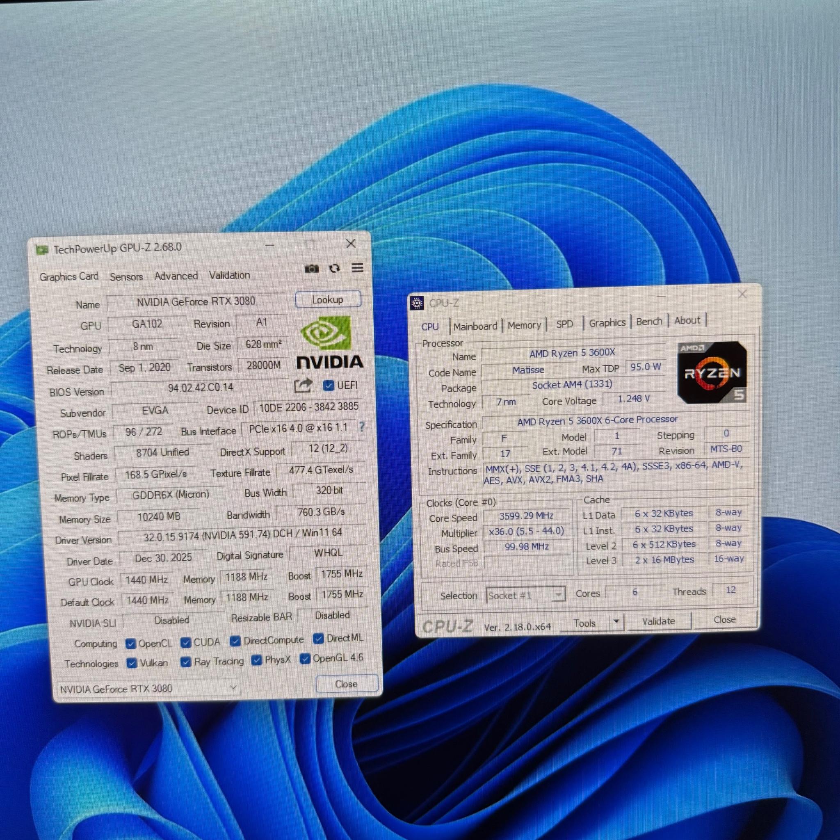Click the Memory Size value 10240 MB
The width and height of the screenshot is (840, 840).
159,516
